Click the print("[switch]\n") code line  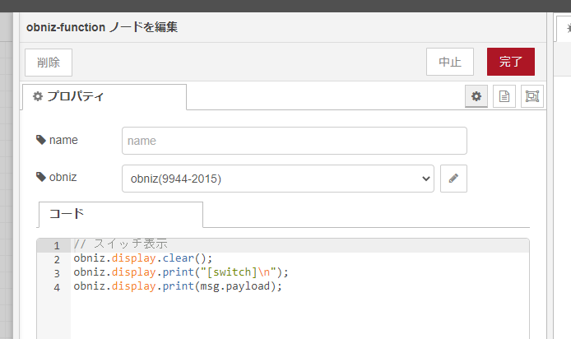(181, 272)
